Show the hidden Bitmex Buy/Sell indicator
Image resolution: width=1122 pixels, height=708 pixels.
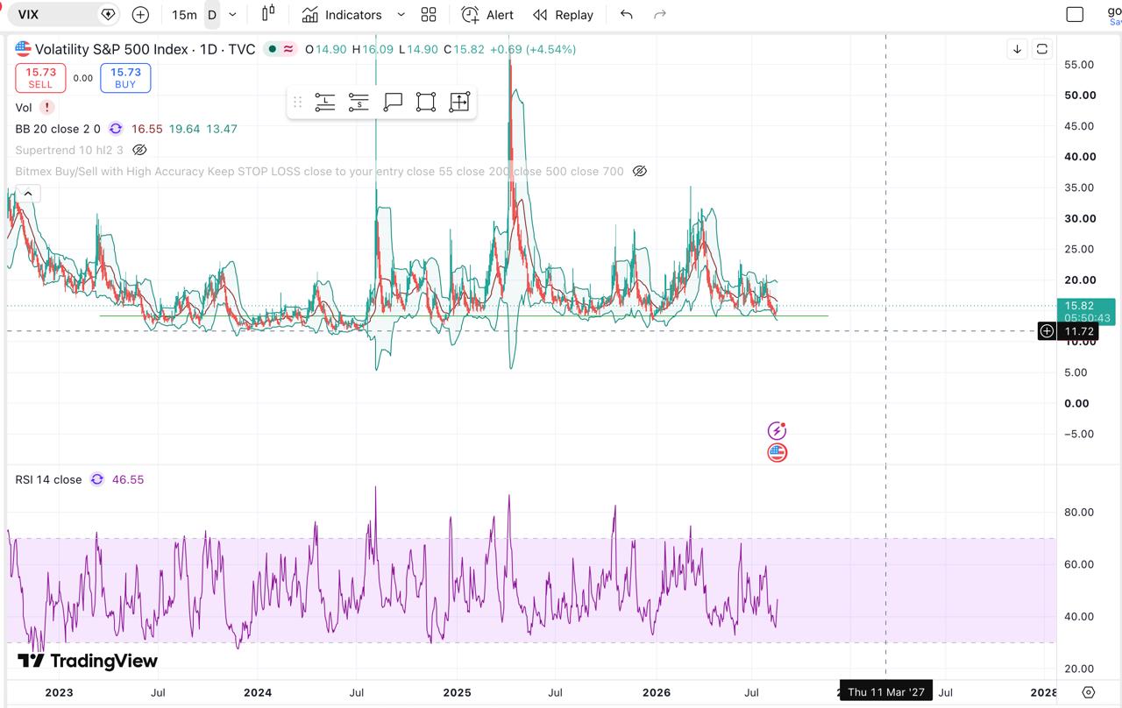[640, 171]
